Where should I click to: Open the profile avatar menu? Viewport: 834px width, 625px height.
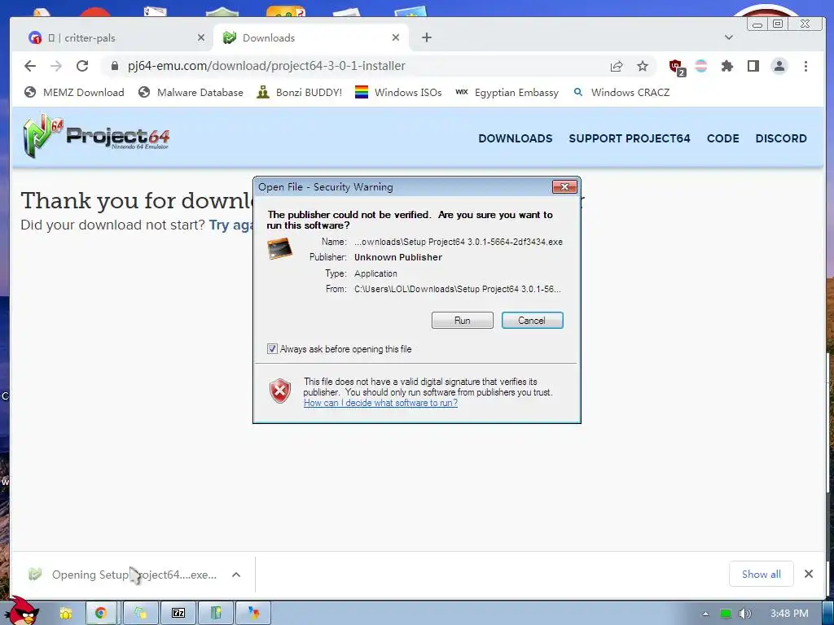pos(779,66)
